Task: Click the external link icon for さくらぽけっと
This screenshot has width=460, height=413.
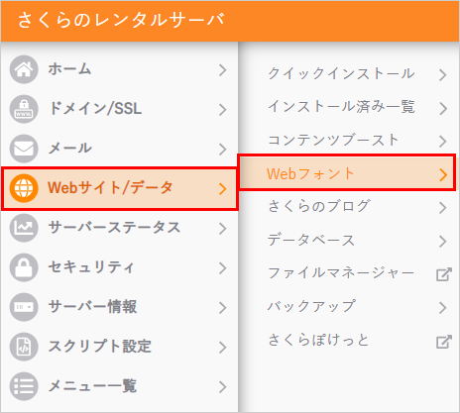Action: coord(443,342)
